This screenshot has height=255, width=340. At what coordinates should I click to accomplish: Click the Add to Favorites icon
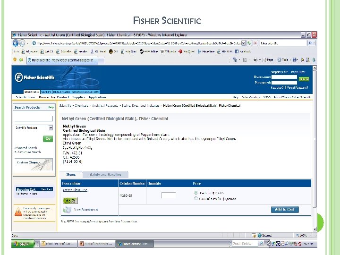point(21,59)
